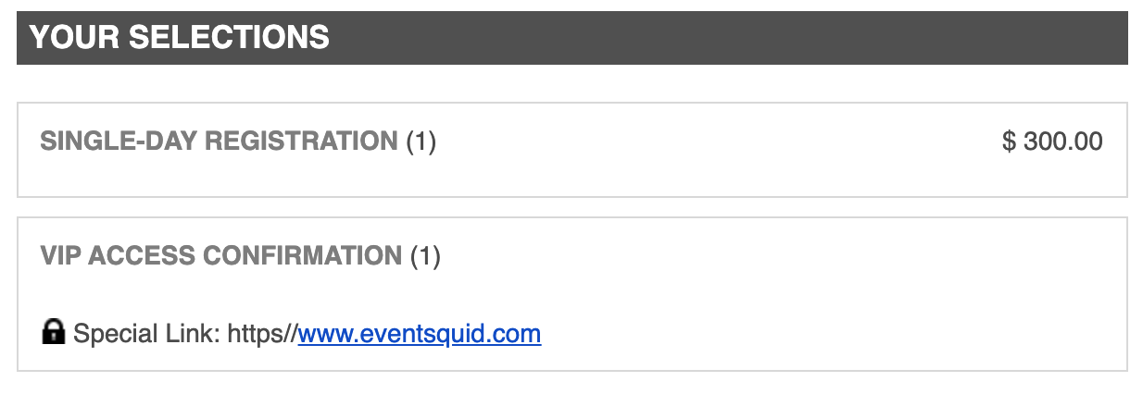Image resolution: width=1143 pixels, height=394 pixels.
Task: Click the word VIP in the second row
Action: (61, 256)
